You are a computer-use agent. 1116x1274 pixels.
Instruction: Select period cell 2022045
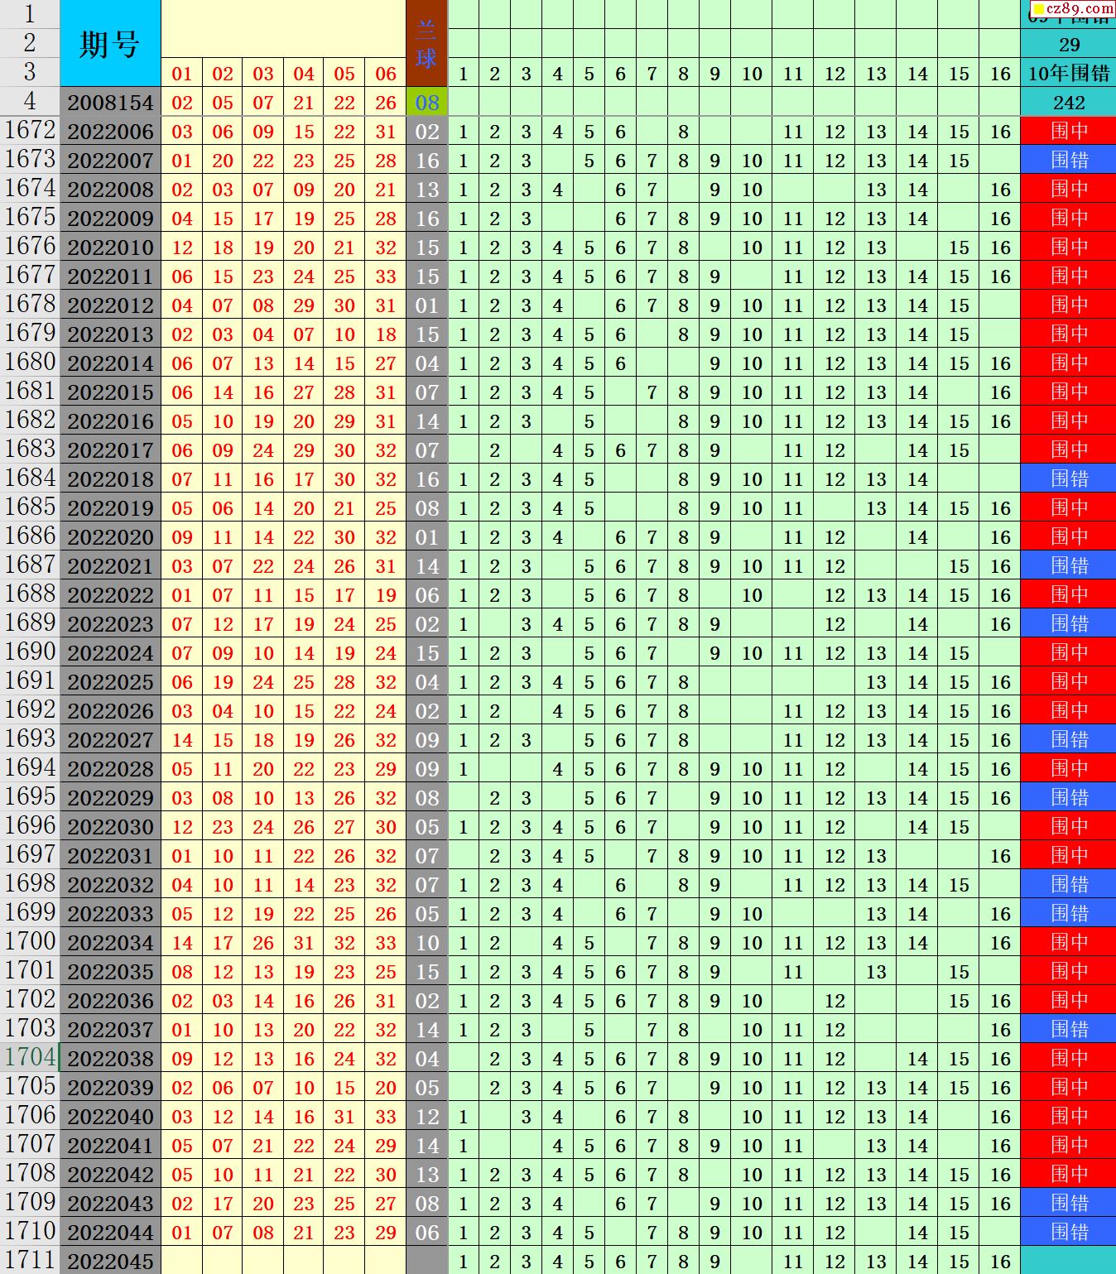click(x=110, y=1262)
